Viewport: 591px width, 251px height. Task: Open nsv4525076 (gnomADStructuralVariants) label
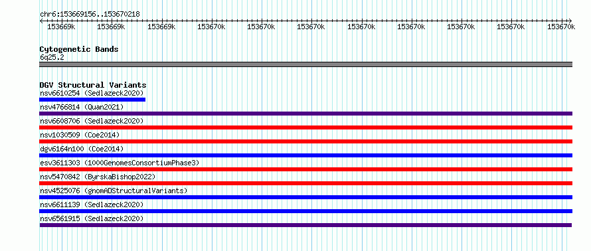[x=114, y=191]
